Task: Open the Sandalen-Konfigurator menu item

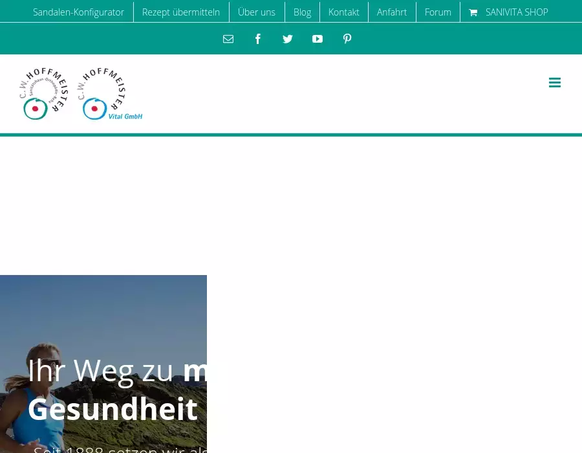Action: tap(78, 12)
